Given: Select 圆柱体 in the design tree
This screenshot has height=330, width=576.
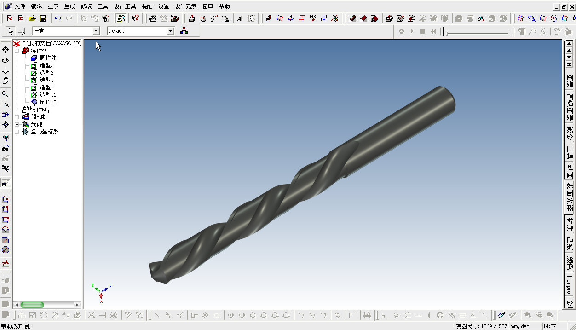Looking at the screenshot, I should [48, 58].
